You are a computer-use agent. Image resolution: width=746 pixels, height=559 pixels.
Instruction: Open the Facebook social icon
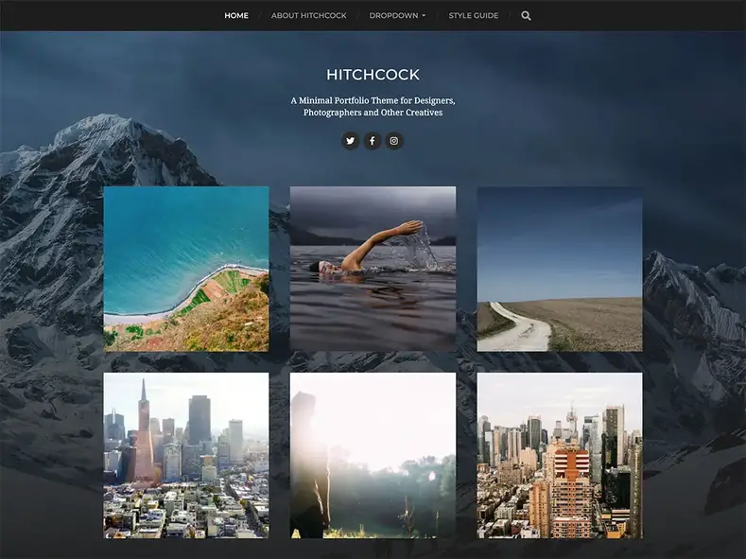point(373,141)
